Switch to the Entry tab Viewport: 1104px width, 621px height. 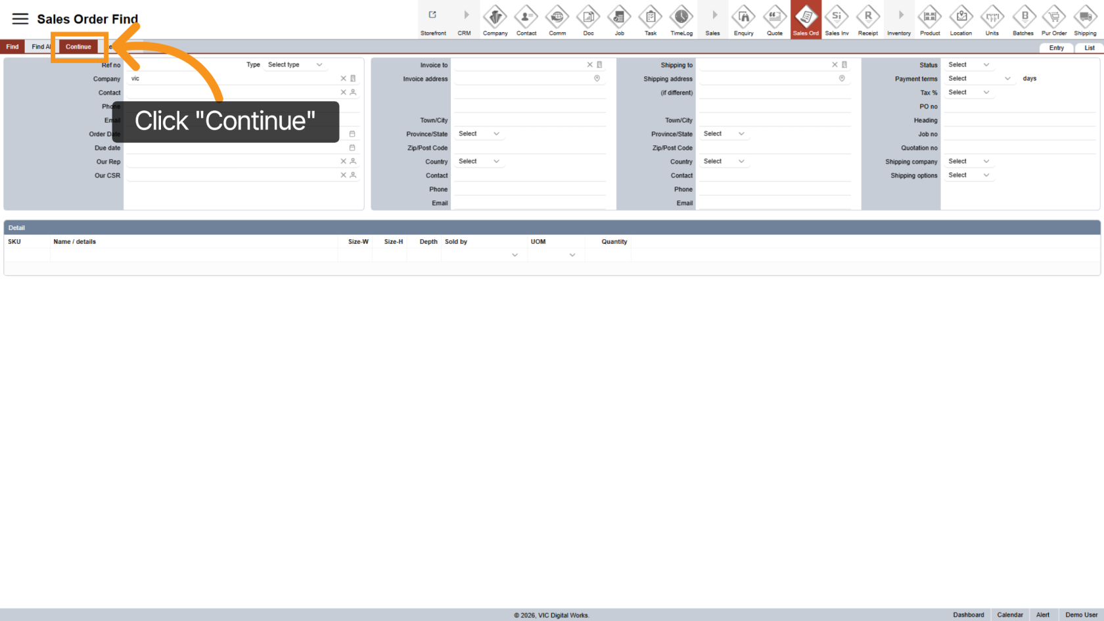[1056, 48]
